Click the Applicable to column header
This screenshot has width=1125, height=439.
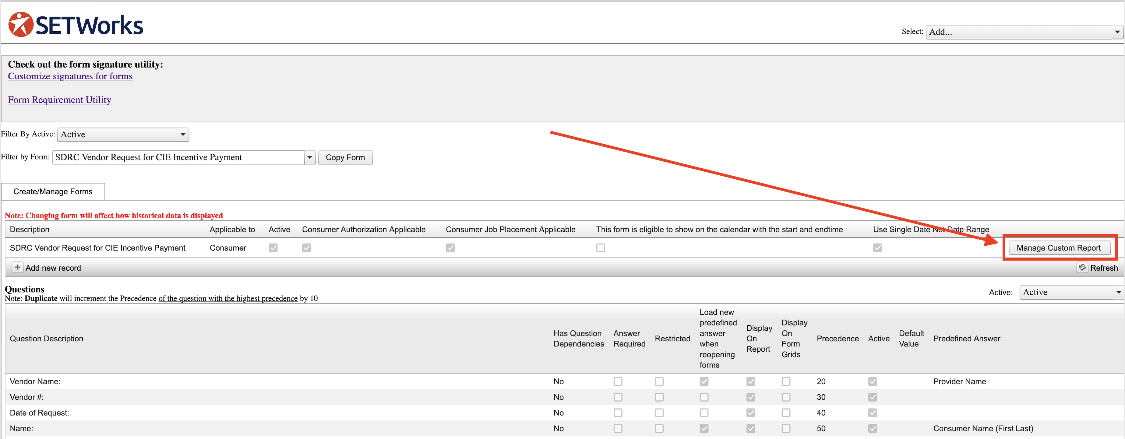click(232, 230)
